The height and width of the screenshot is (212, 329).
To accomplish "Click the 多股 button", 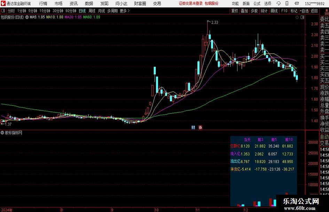I will click(x=254, y=11).
